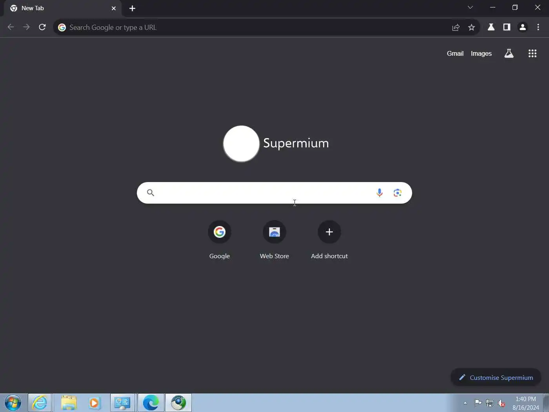
Task: Go back to the previous page
Action: point(11,27)
